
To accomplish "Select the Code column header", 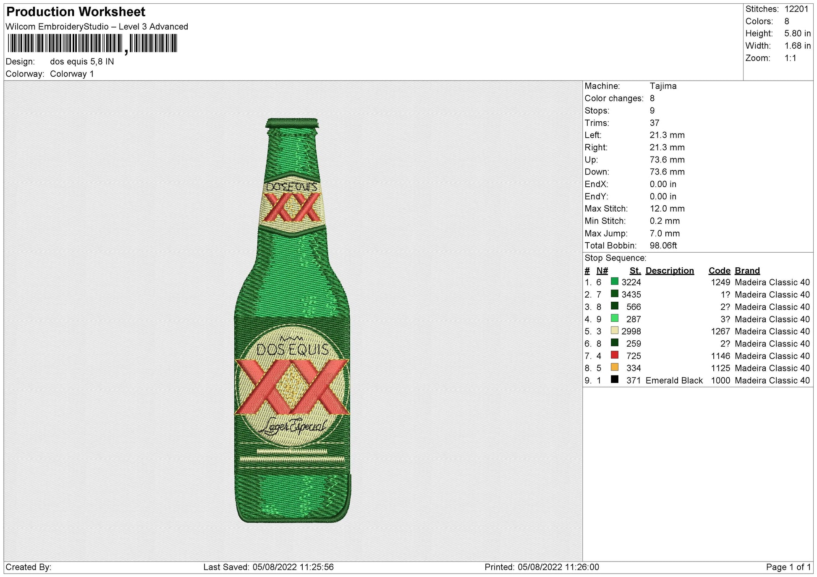I will 720,271.
